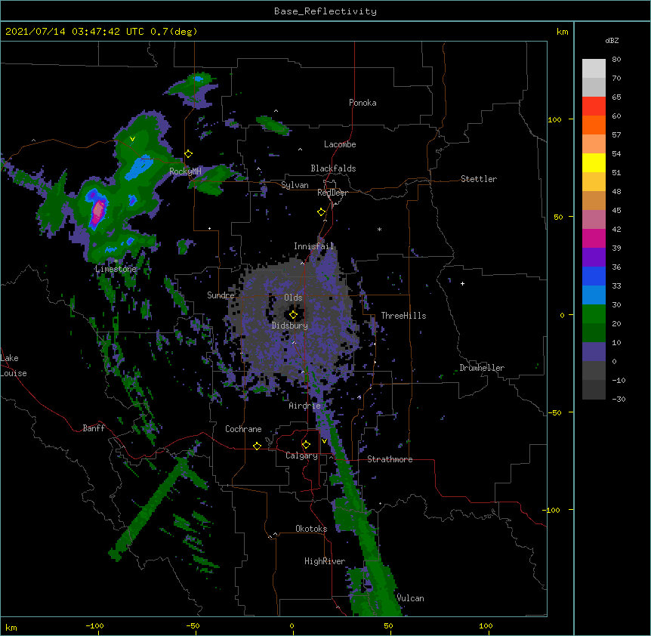Click the km unit label at bottom left
The image size is (651, 636).
pyautogui.click(x=11, y=627)
